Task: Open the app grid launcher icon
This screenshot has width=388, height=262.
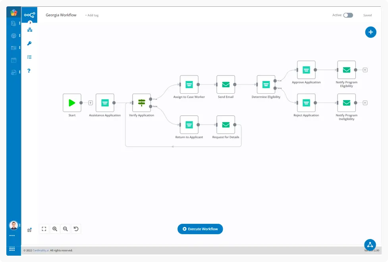Action: pyautogui.click(x=12, y=249)
